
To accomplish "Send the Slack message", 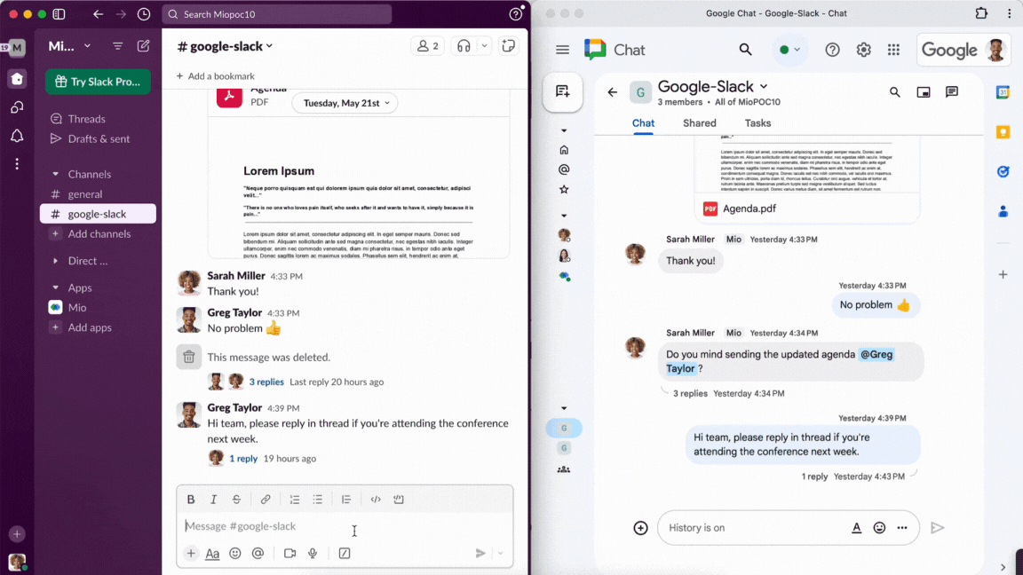I will (x=480, y=554).
